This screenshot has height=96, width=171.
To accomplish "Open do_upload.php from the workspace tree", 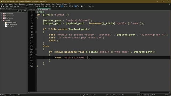I will tap(12, 24).
